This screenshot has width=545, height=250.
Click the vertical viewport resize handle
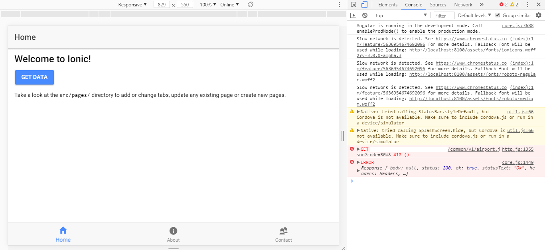343,136
